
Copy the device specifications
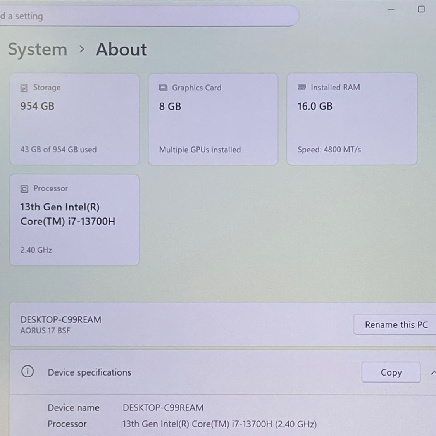tap(391, 372)
